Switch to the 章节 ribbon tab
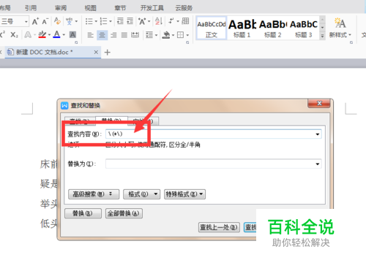Viewport: 366px width, 271px height. [120, 8]
